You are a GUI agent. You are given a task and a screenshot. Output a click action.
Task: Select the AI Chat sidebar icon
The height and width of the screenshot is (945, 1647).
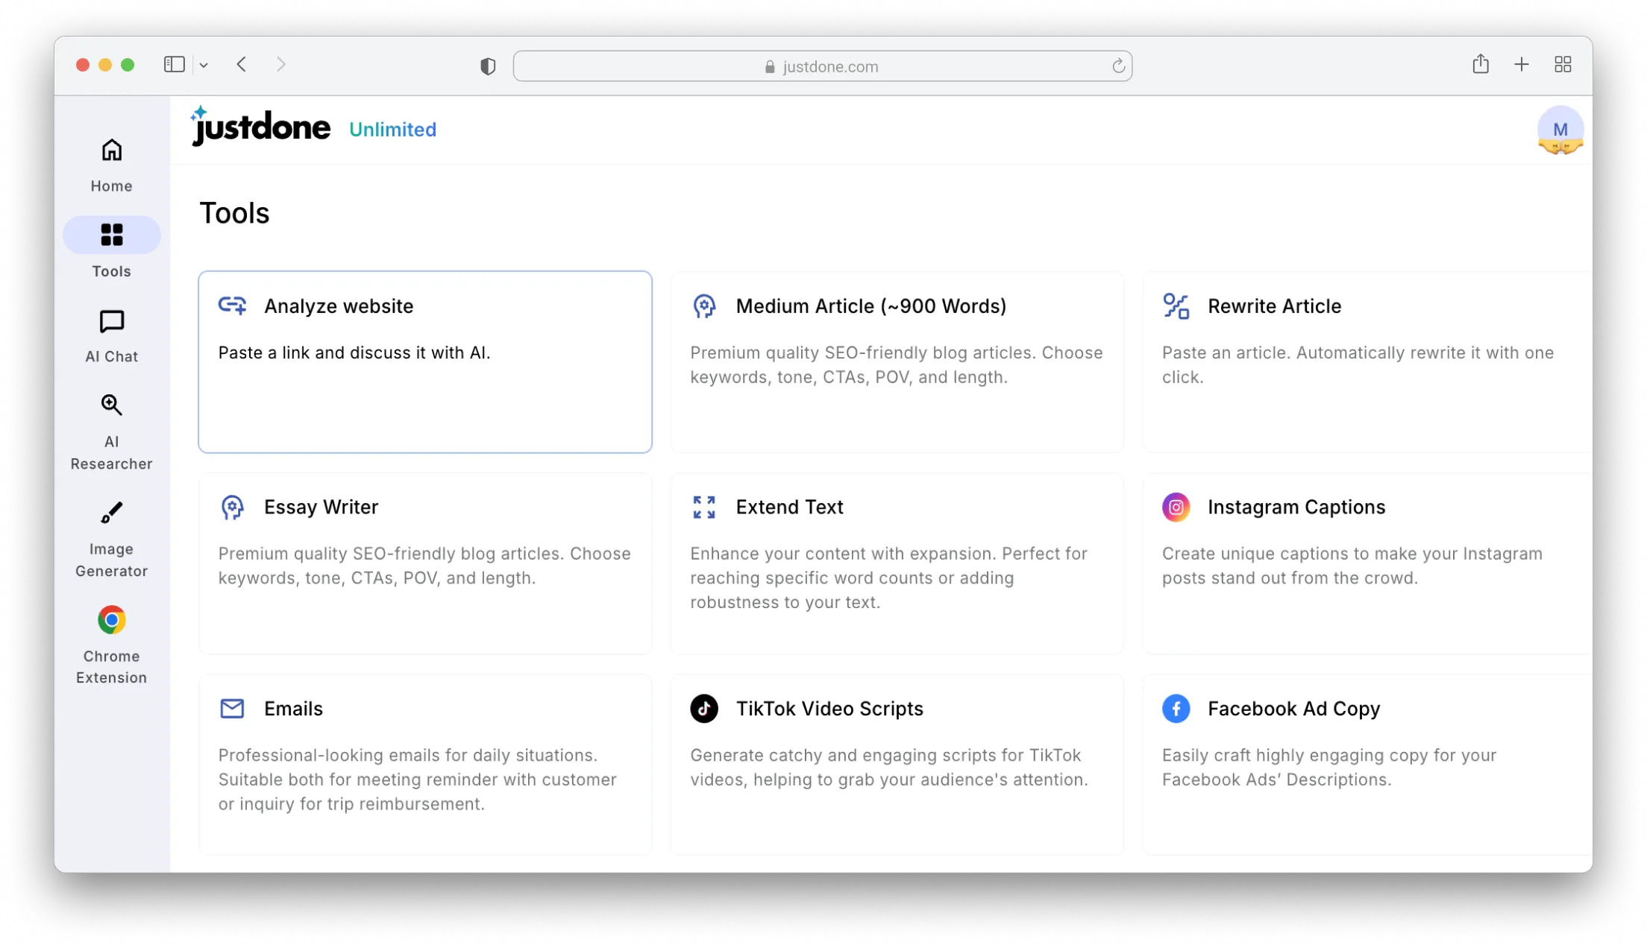coord(112,321)
